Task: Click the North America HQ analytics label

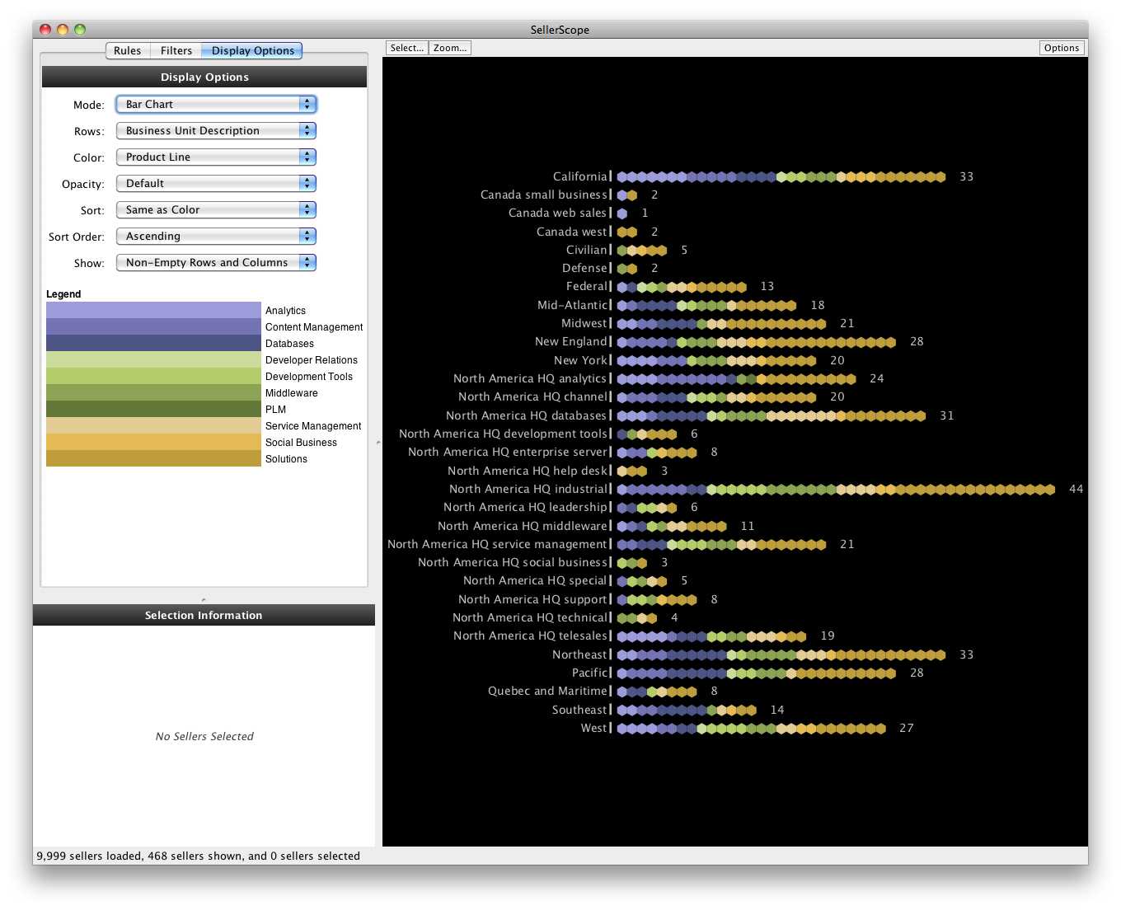Action: [531, 378]
